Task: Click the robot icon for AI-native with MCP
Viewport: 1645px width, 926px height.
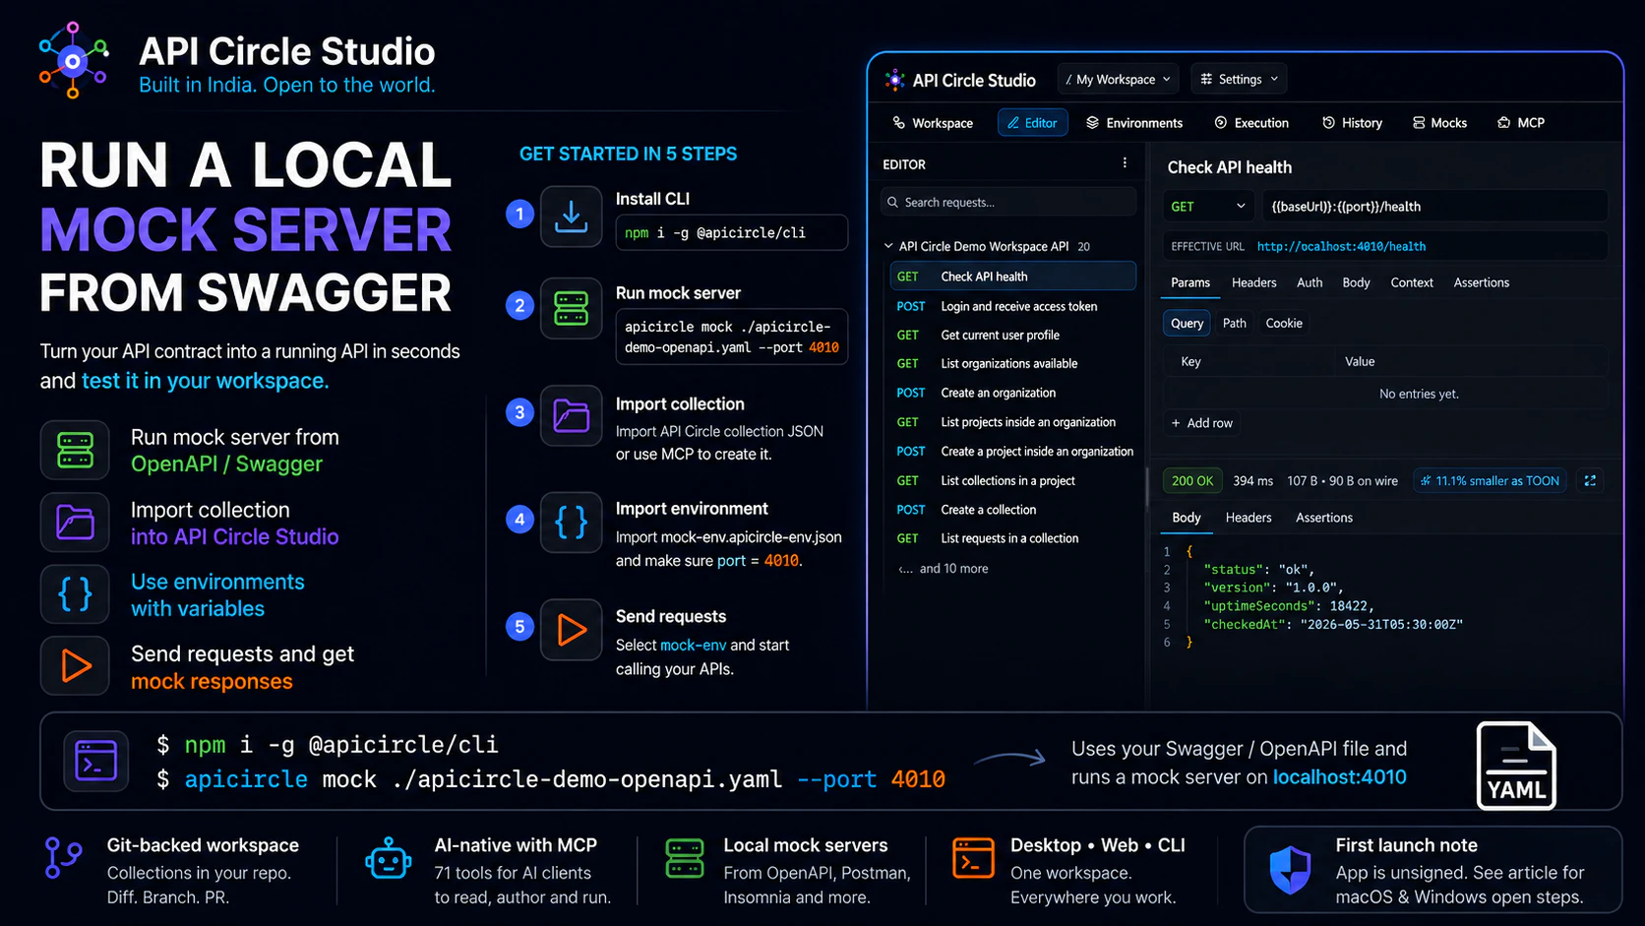Action: pyautogui.click(x=388, y=858)
